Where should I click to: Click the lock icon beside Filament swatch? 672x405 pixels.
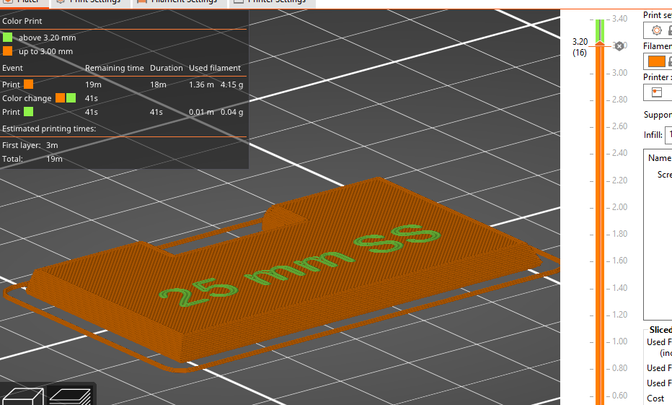click(x=670, y=61)
